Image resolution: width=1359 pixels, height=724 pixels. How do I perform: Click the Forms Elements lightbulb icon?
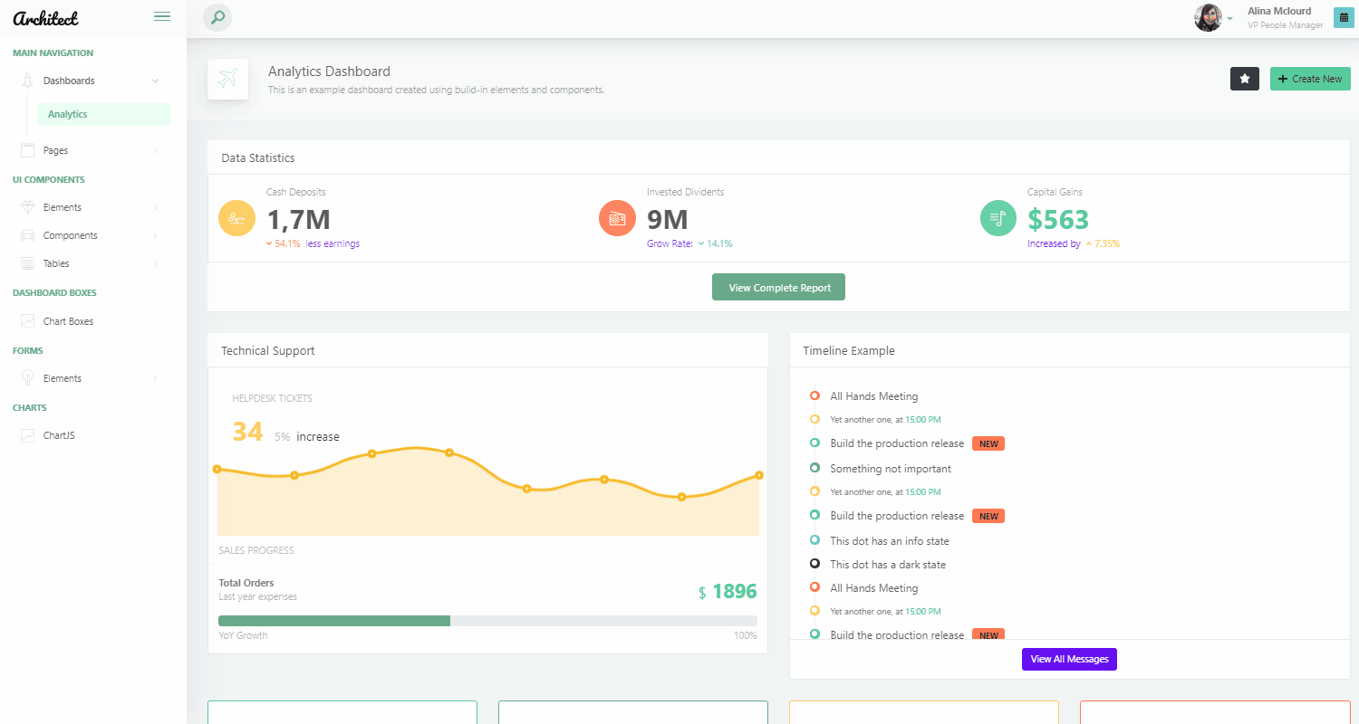pos(28,377)
